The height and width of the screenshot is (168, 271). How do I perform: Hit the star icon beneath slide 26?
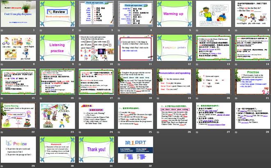point(158,132)
